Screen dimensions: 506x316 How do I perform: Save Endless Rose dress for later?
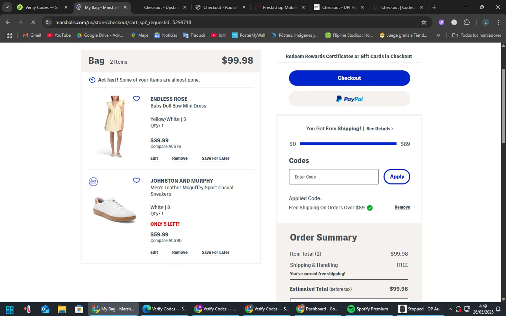216,158
